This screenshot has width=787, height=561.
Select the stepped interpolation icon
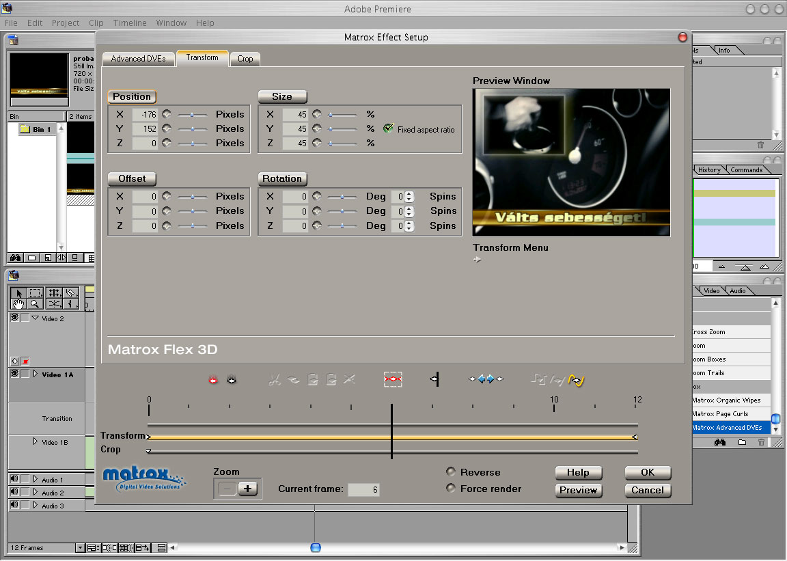pyautogui.click(x=538, y=380)
